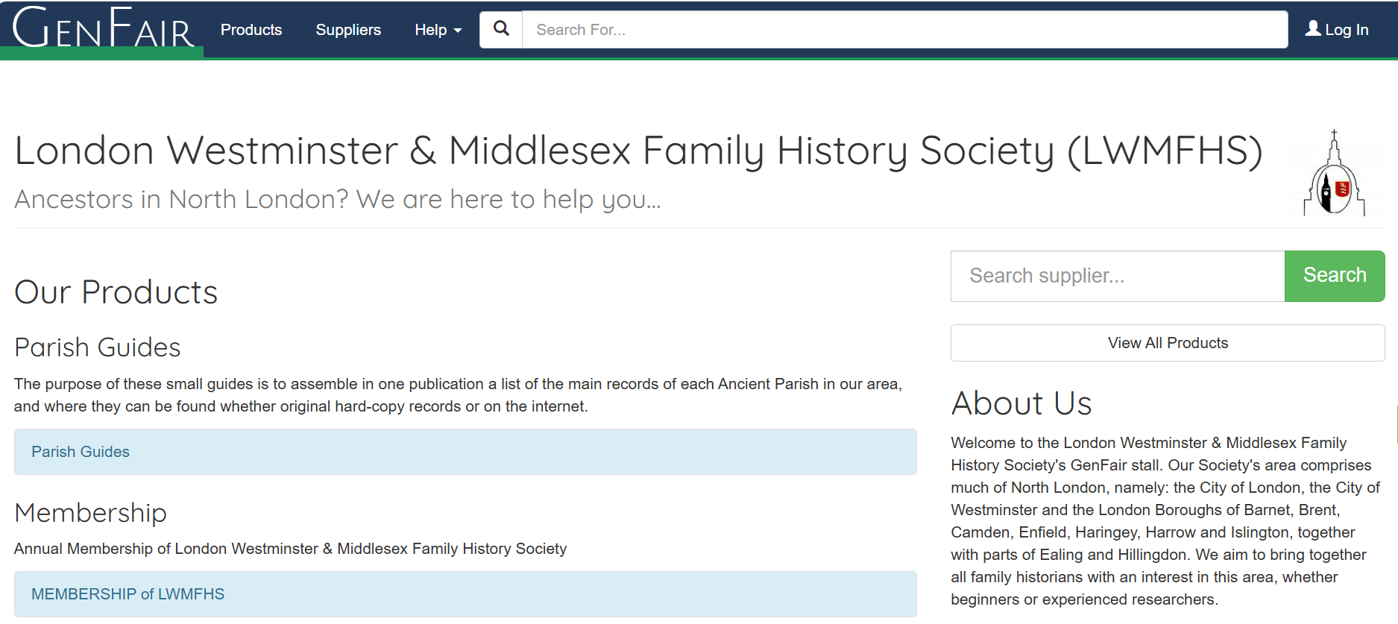Click the LWMFHS society crest logo
The height and width of the screenshot is (624, 1398).
(x=1334, y=173)
